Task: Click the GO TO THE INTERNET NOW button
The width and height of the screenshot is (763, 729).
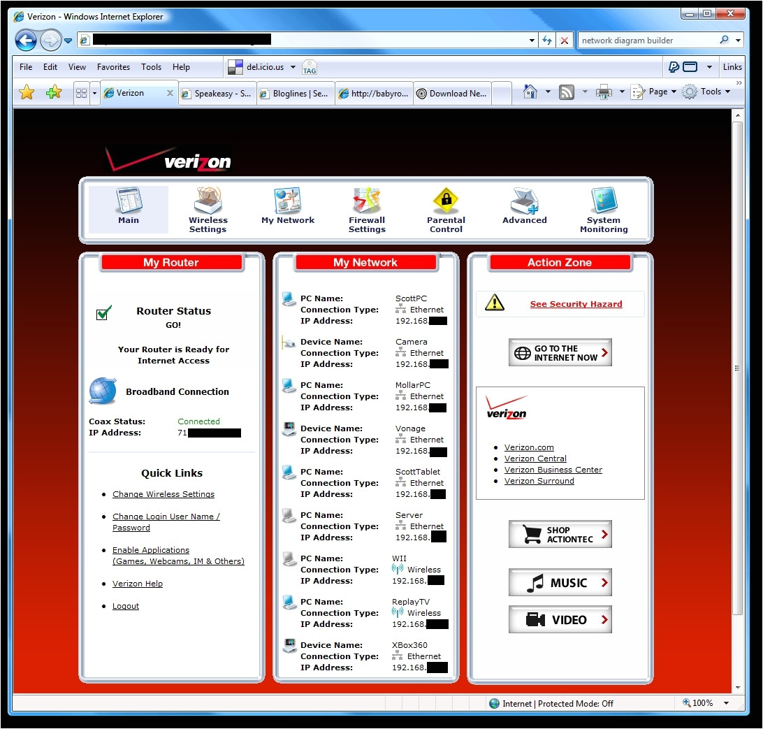Action: tap(560, 352)
